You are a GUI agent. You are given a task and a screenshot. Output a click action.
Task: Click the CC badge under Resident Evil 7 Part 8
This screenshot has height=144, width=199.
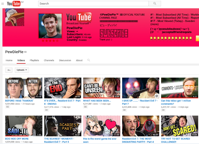coord(46,110)
